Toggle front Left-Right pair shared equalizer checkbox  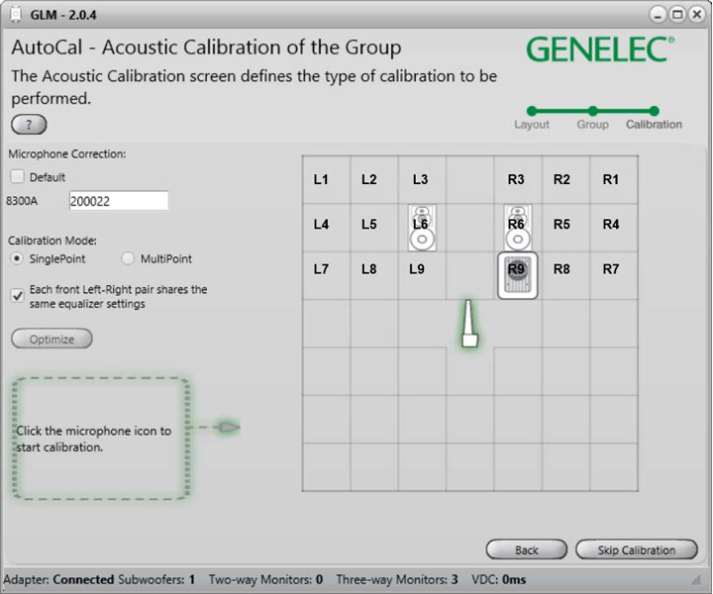pyautogui.click(x=17, y=296)
